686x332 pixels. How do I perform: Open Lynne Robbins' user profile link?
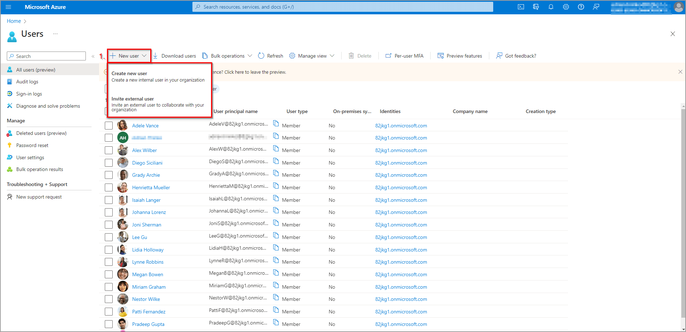148,262
